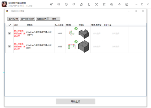Open the 预览-自定义 selector in the second row

pos(97,46)
